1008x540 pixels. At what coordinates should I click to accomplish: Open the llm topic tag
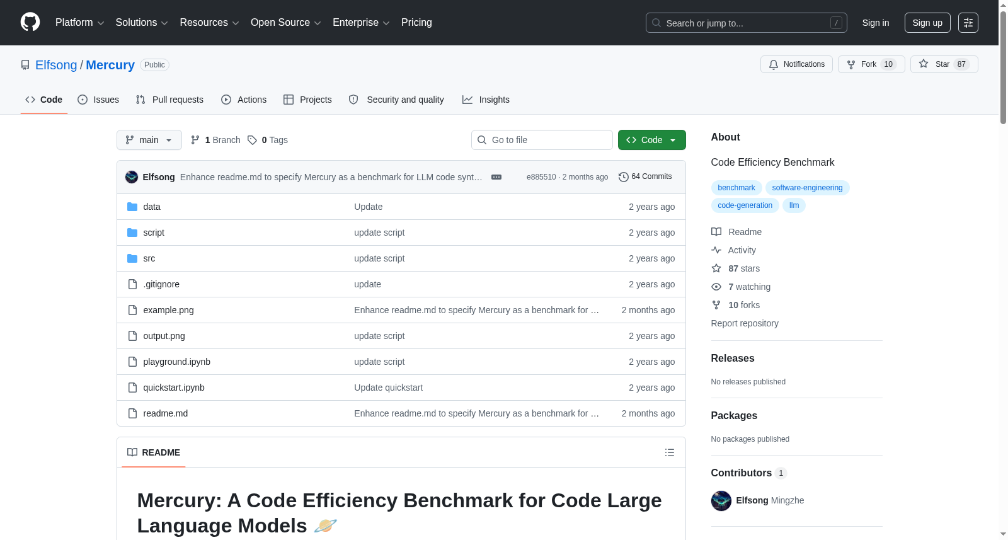(794, 205)
